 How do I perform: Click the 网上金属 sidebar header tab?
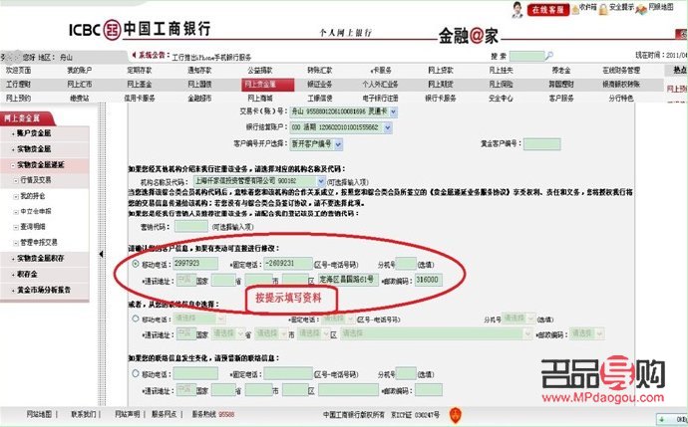point(26,118)
